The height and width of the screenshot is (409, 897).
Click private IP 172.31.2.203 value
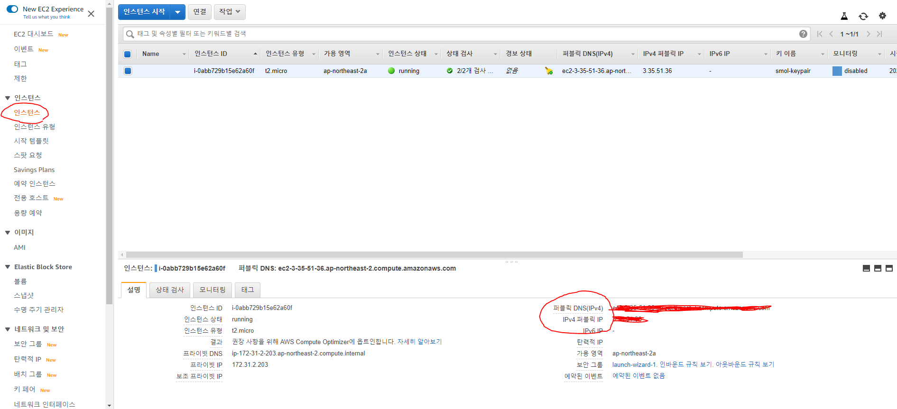coord(250,365)
